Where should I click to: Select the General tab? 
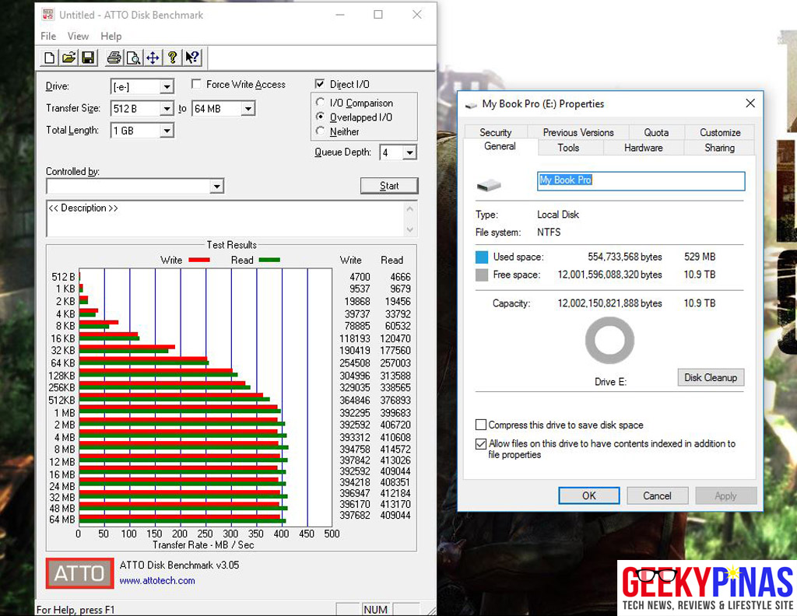500,146
